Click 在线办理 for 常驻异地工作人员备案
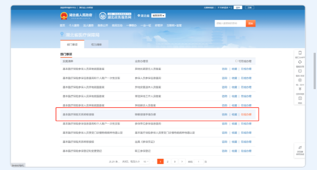The height and width of the screenshot is (170, 317). [246, 96]
